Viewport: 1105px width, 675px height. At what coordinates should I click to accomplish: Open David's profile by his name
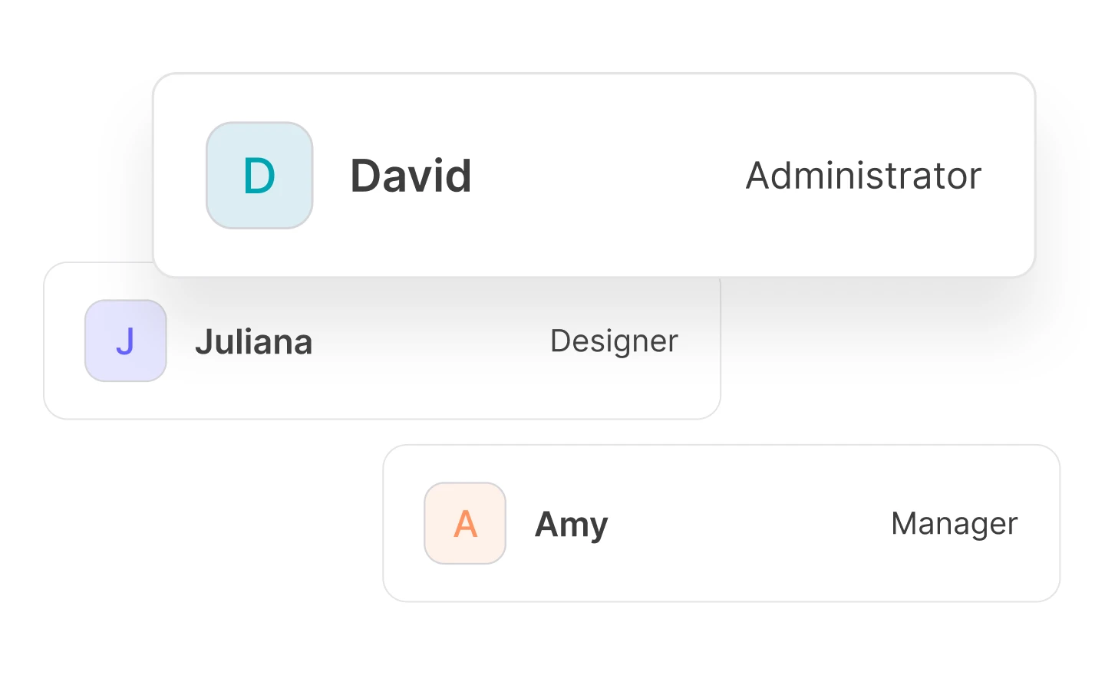click(411, 176)
